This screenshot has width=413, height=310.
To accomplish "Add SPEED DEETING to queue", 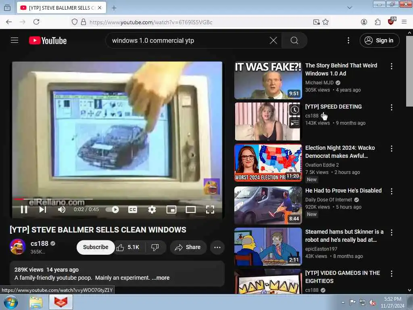I will pos(294,123).
